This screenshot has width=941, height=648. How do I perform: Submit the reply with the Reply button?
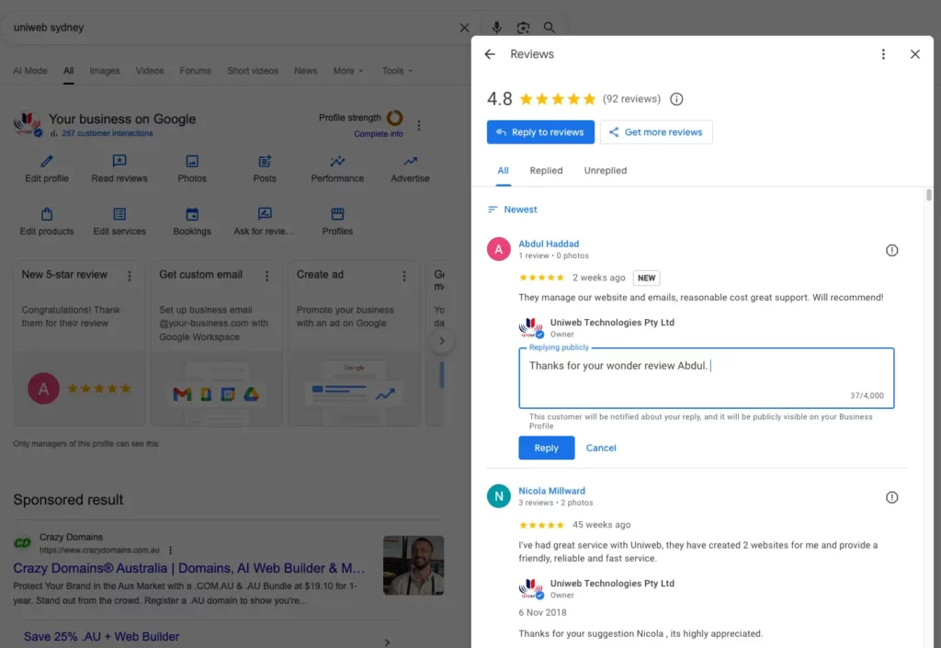click(x=546, y=448)
